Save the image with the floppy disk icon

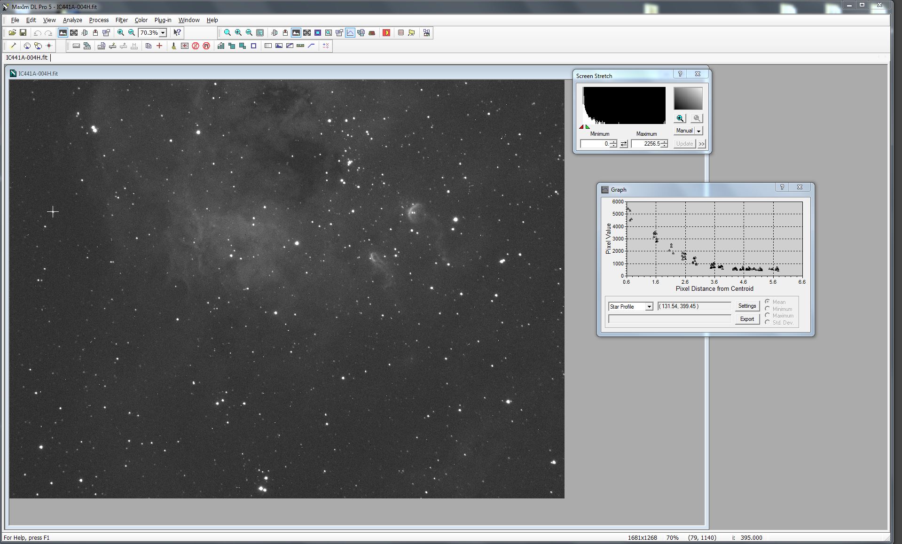(23, 33)
